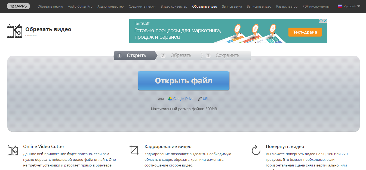Viewport: 366px width, 170px height.
Task: Open PDF инструменты menu item
Action: tap(316, 6)
